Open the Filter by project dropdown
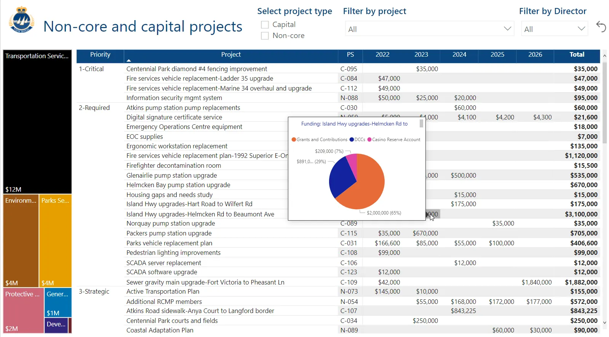This screenshot has width=609, height=337. pos(430,29)
